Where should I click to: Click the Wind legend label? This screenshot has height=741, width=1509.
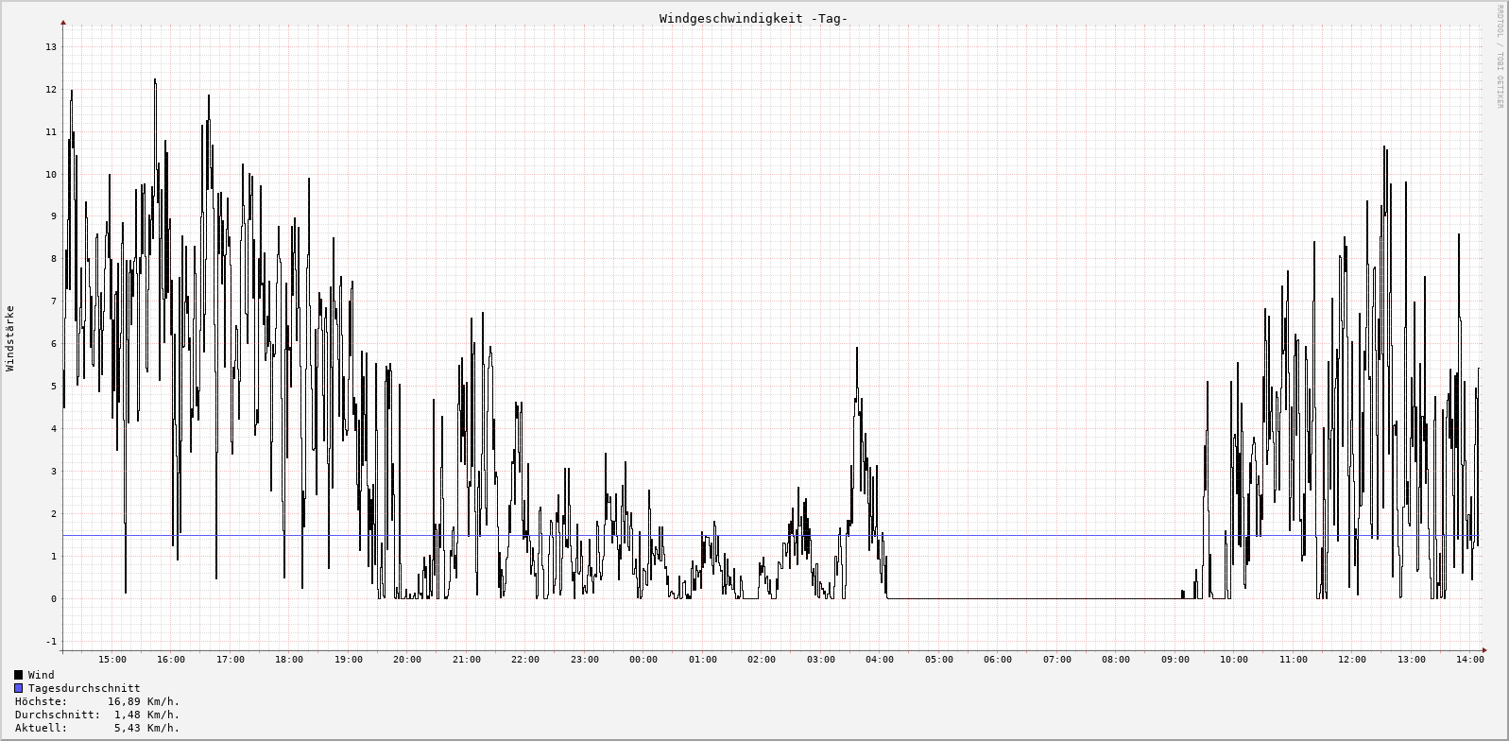point(42,675)
